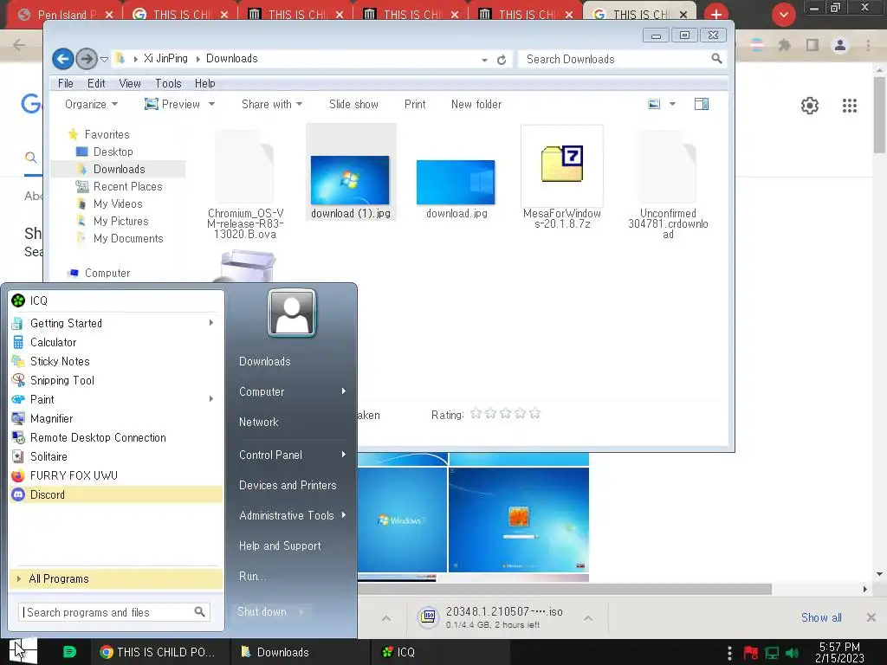Open the Help menu in Explorer
Image resolution: width=887 pixels, height=665 pixels.
tap(204, 84)
